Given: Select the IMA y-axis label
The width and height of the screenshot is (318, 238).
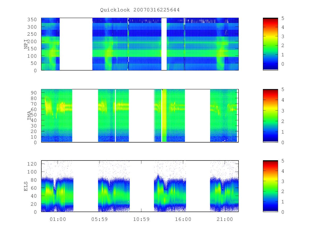Looking at the screenshot, I should [29, 116].
